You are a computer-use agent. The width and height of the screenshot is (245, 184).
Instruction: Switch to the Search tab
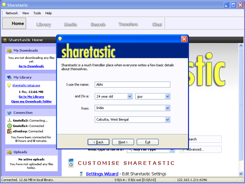point(98,25)
